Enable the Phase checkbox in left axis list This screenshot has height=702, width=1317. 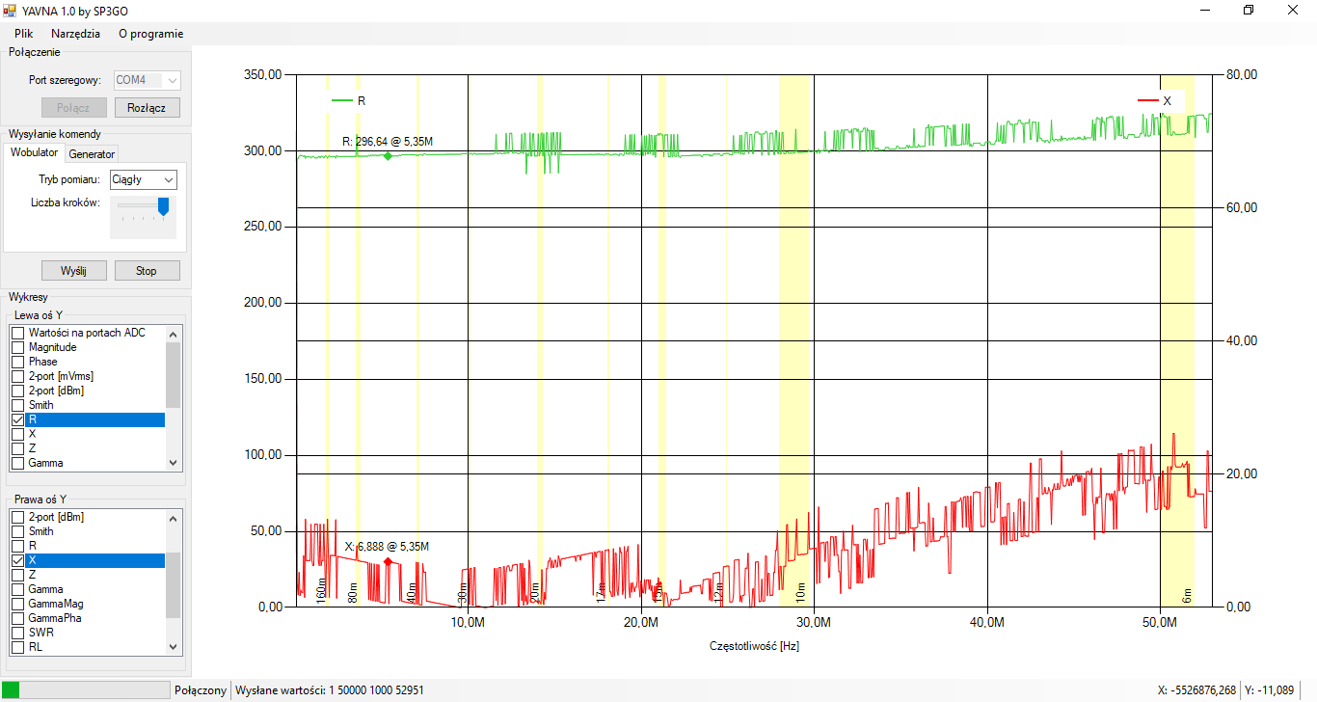tap(17, 362)
